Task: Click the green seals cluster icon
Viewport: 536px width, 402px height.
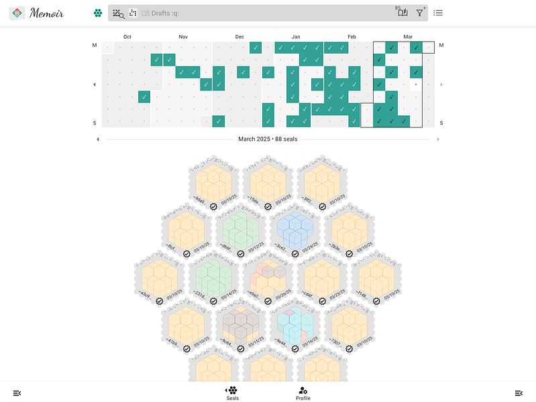Action: pyautogui.click(x=98, y=13)
